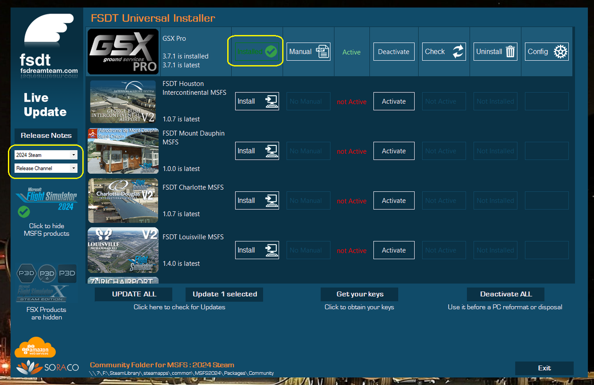Click '3.7.1 is installed' text

tap(185, 56)
